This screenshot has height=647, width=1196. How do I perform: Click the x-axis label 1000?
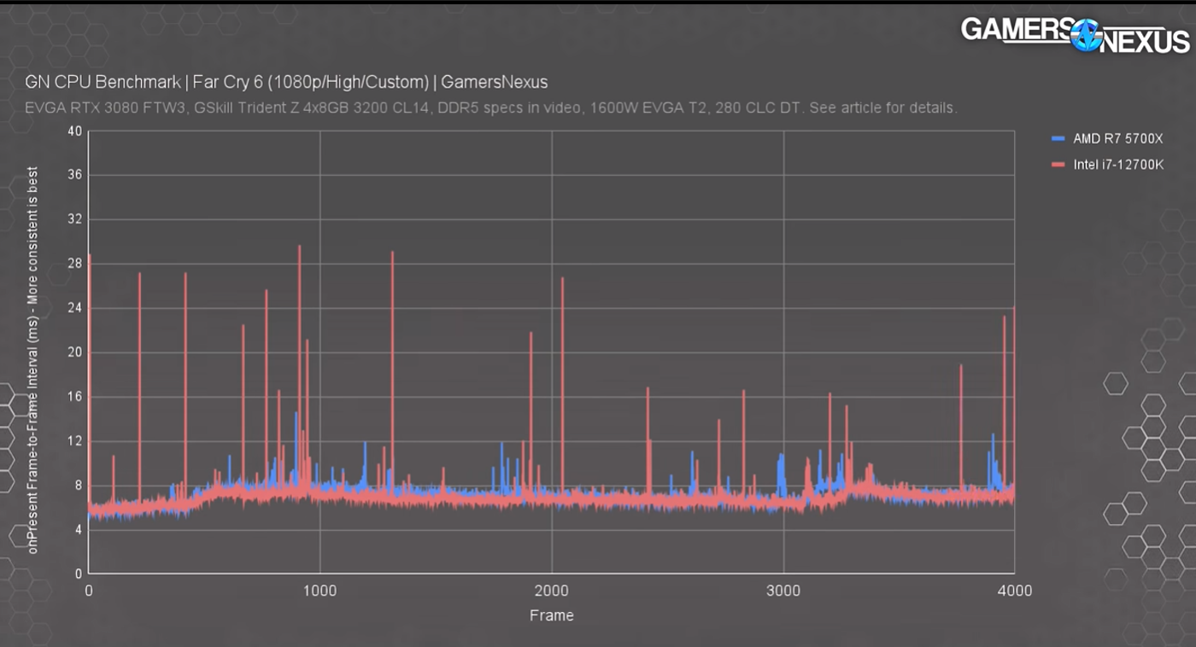coord(320,591)
